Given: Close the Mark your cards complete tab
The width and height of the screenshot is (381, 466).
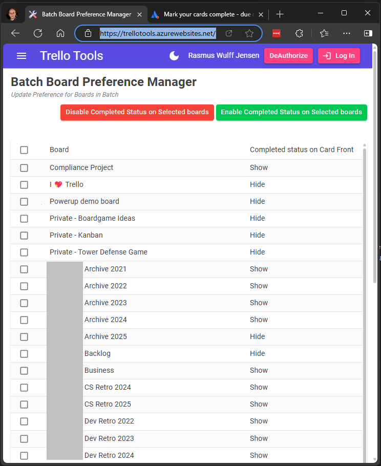Looking at the screenshot, I should pyautogui.click(x=261, y=14).
